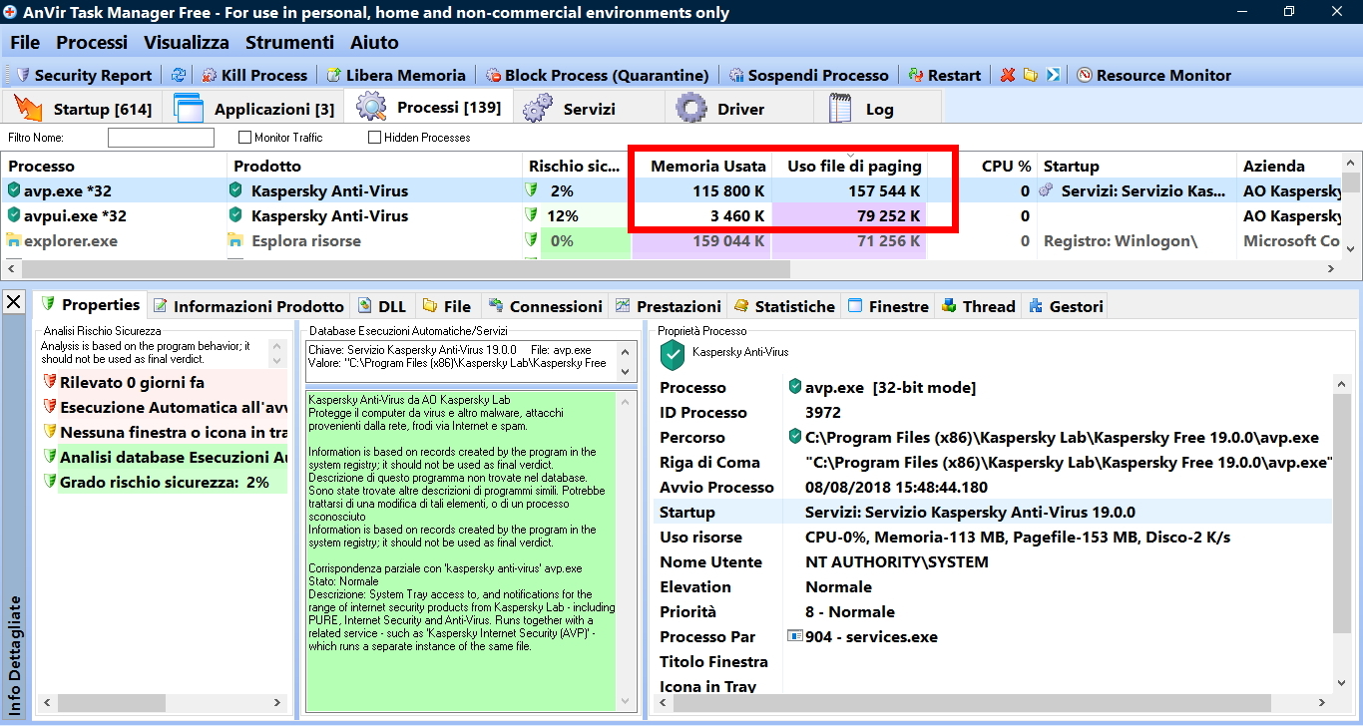Click the process properties horizontal scrollbar
Image resolution: width=1363 pixels, height=726 pixels.
click(x=973, y=704)
